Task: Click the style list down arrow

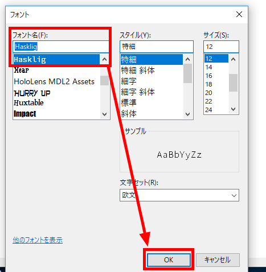Action: click(187, 114)
